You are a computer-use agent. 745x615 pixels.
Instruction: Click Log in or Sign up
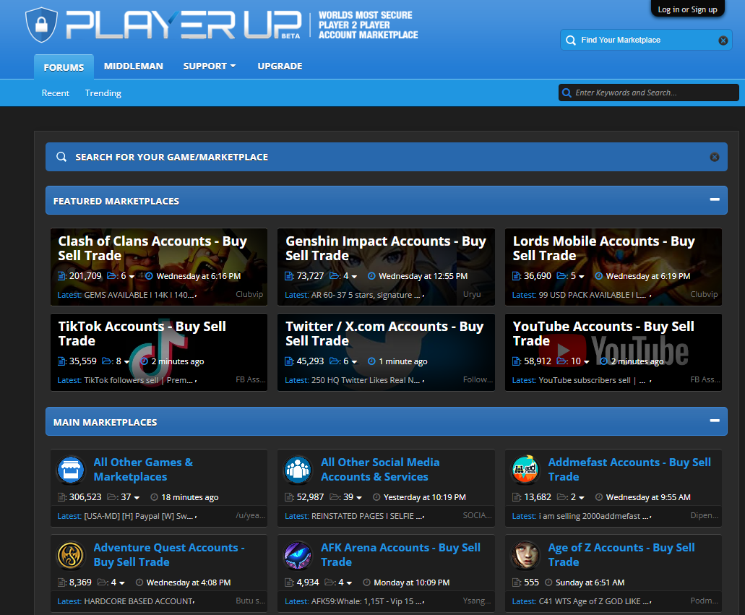(x=687, y=9)
